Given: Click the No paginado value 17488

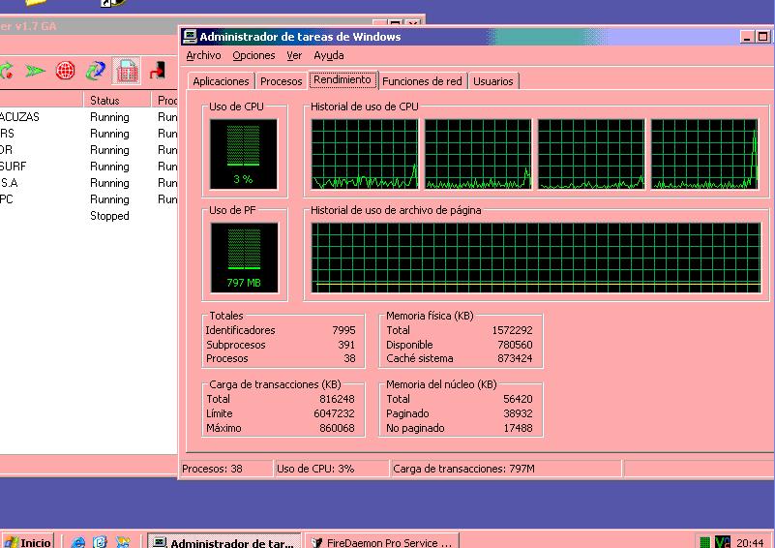Looking at the screenshot, I should point(518,428).
